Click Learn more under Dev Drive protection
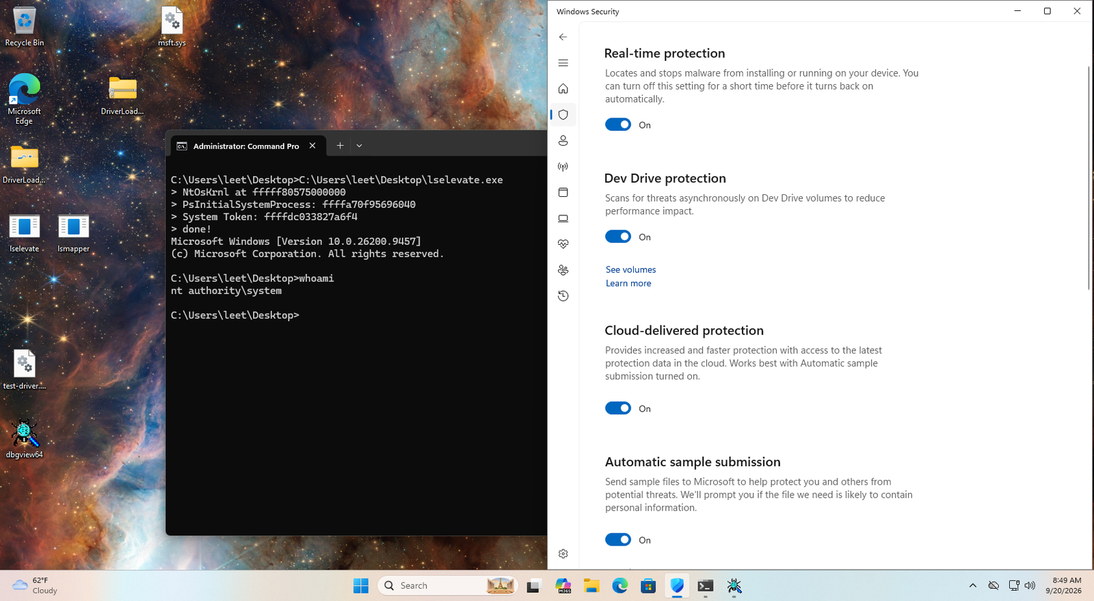1094x601 pixels. click(628, 283)
